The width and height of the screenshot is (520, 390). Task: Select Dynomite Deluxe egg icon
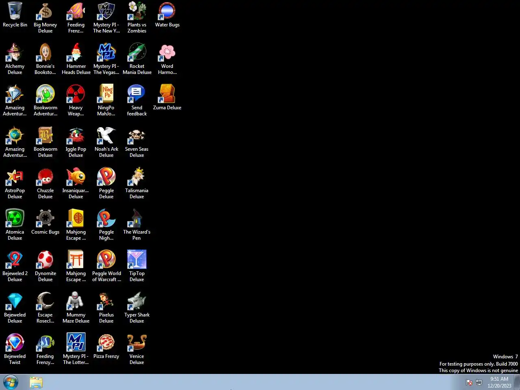click(45, 260)
